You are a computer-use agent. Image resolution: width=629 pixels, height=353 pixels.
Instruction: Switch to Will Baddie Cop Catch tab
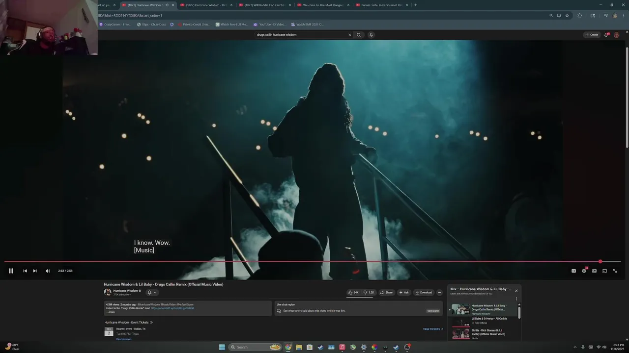[x=264, y=5]
